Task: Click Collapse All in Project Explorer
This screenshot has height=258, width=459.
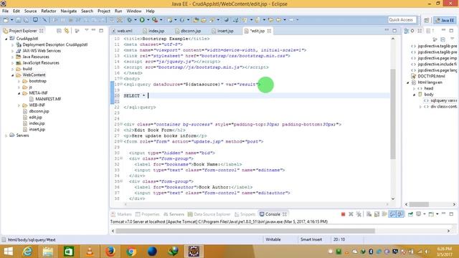Action: 59,31
